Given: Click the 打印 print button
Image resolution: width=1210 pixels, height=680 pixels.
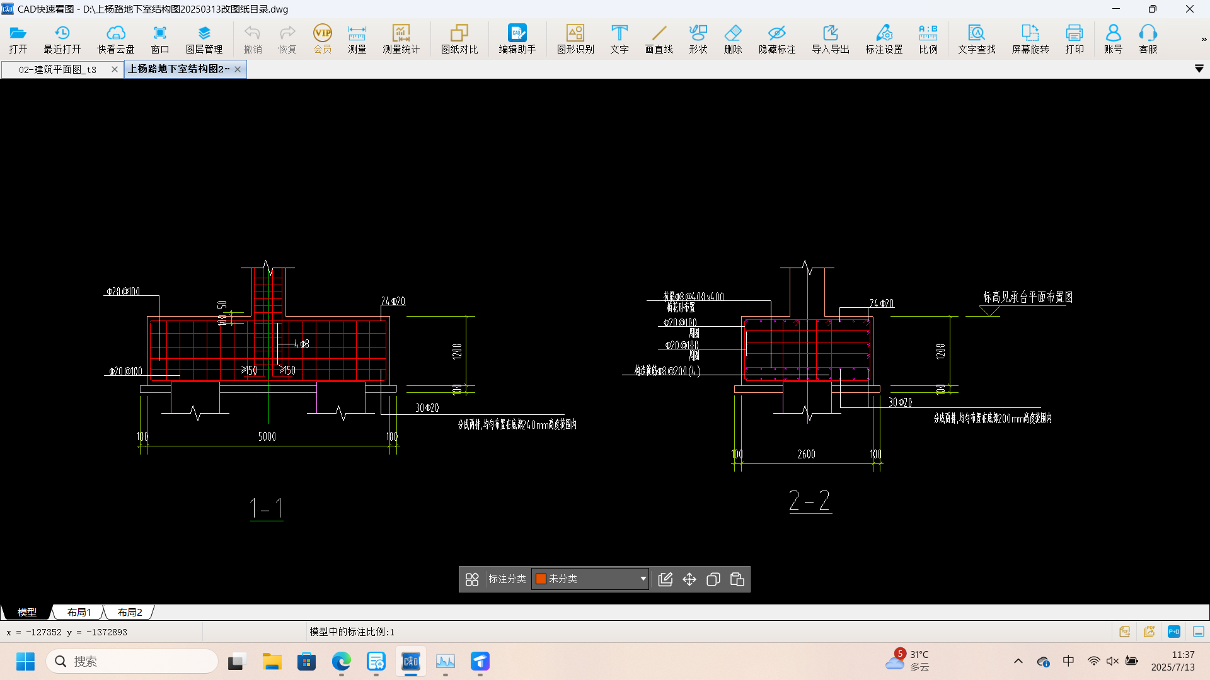Looking at the screenshot, I should [1074, 39].
